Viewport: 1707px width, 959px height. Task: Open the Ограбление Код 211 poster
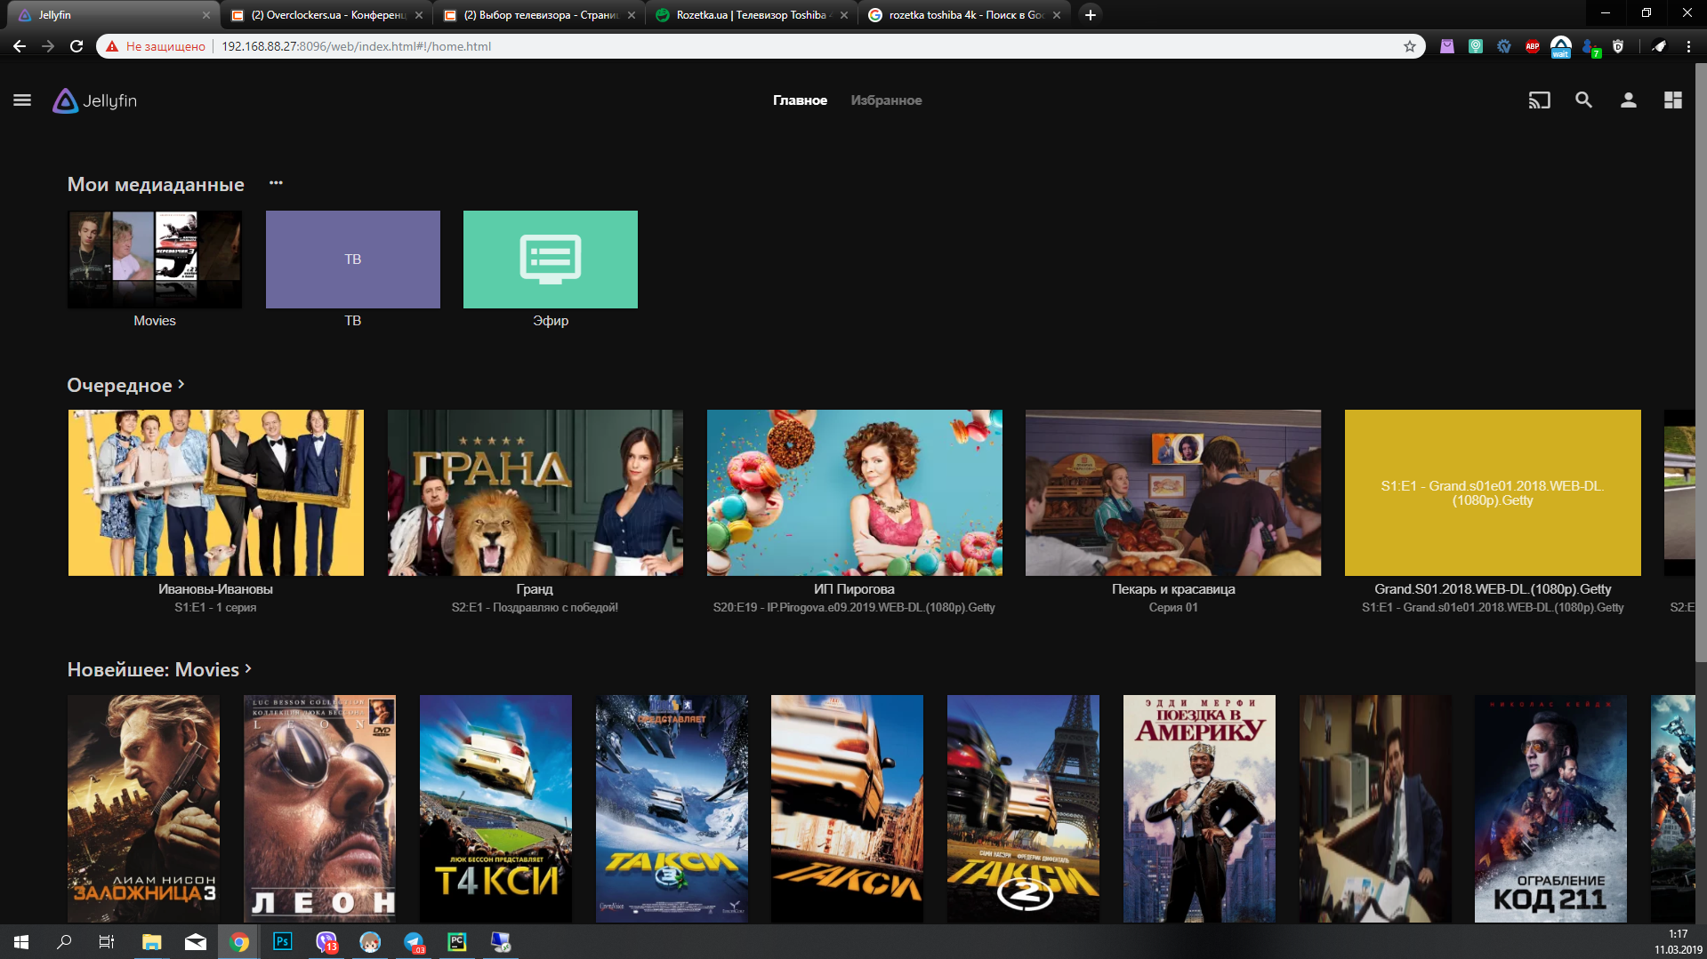click(x=1550, y=809)
